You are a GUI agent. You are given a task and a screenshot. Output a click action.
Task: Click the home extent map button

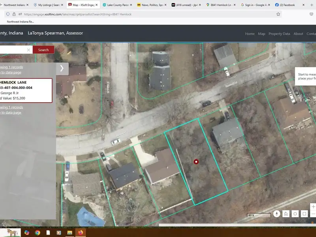click(x=286, y=214)
